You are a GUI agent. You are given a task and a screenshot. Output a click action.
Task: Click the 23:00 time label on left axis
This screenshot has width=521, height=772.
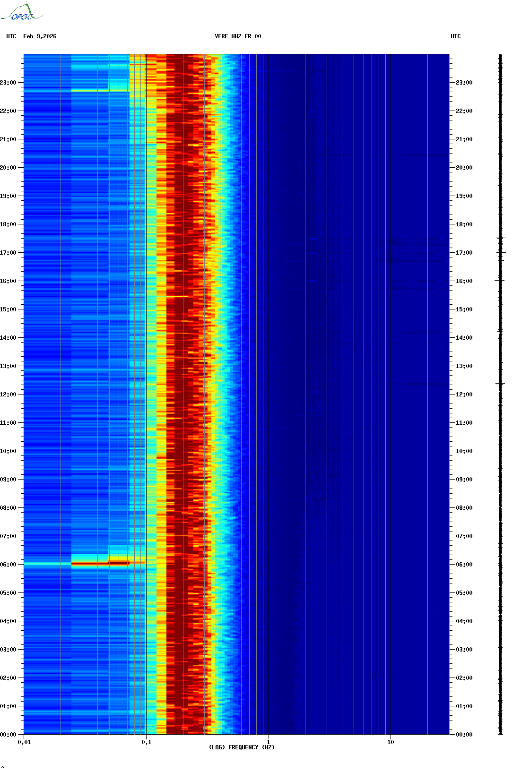[8, 83]
